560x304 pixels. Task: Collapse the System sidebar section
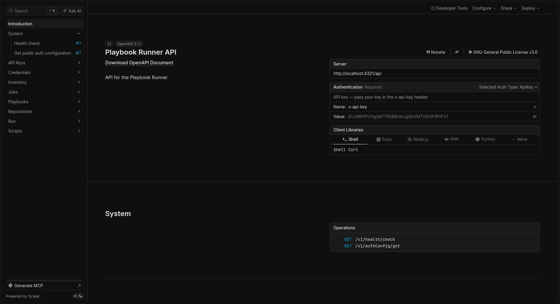point(79,34)
